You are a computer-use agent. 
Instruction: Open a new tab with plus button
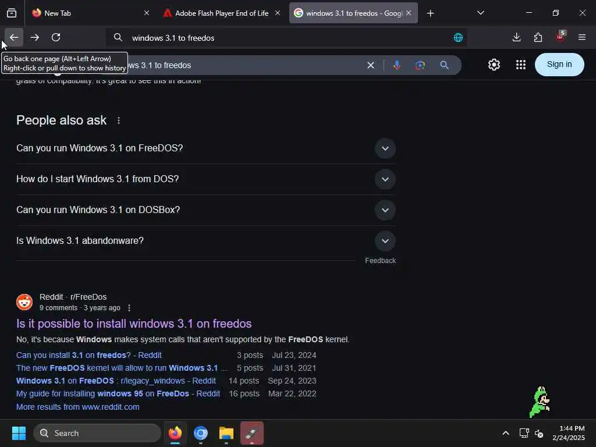(x=430, y=13)
